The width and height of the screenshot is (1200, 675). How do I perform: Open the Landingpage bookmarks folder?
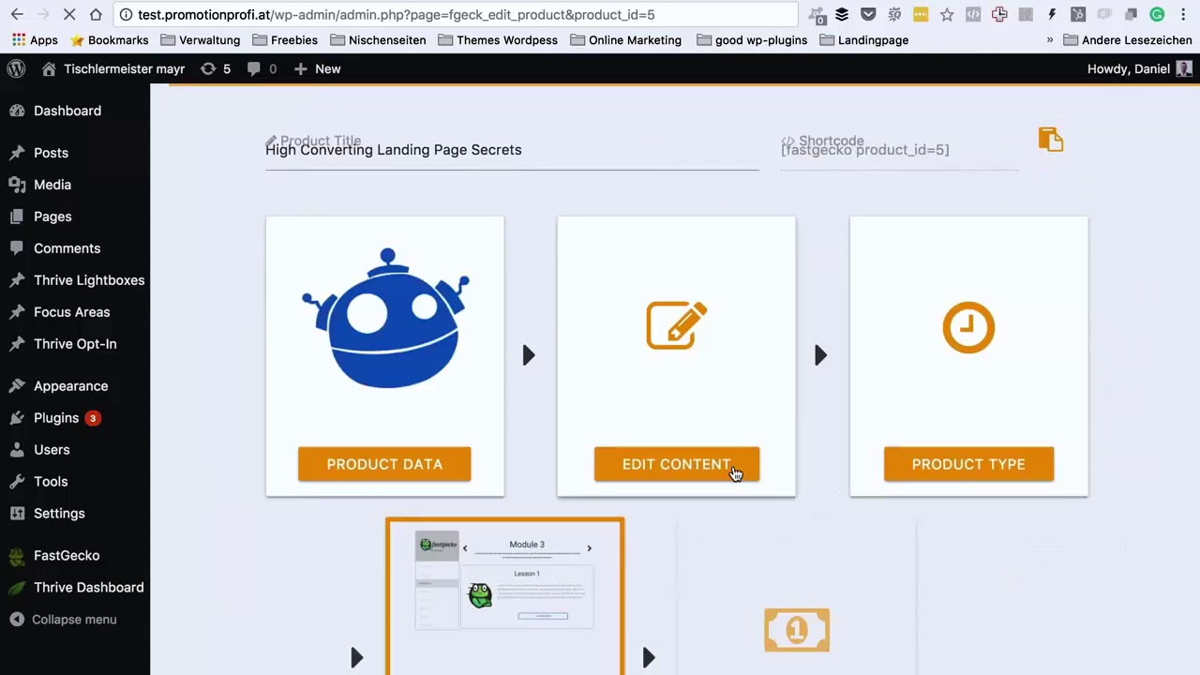click(x=863, y=40)
